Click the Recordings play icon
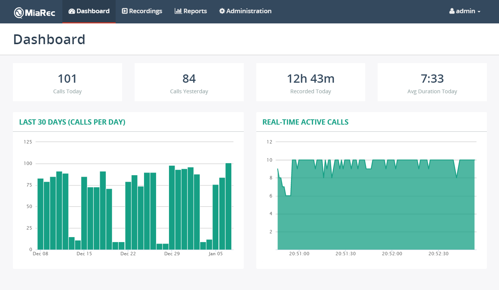Screen dimensions: 499x290 pos(125,11)
